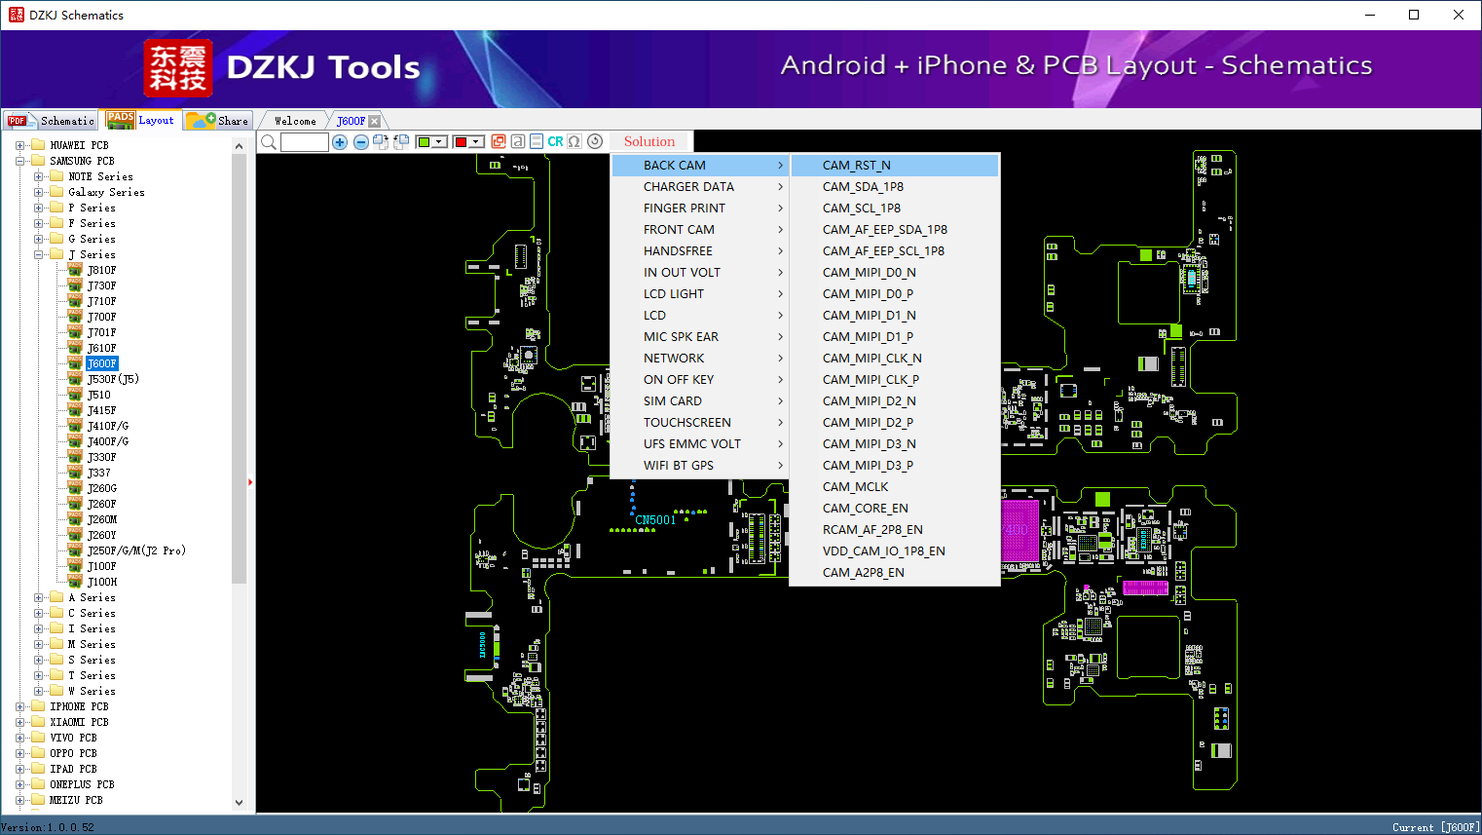This screenshot has height=835, width=1482.
Task: Choose CAM_RST_N from the submenu
Action: [895, 166]
